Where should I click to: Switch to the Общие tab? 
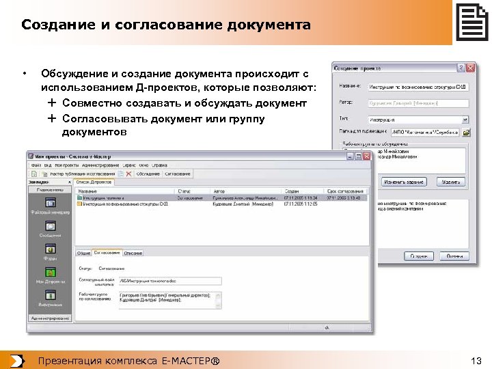click(x=83, y=253)
